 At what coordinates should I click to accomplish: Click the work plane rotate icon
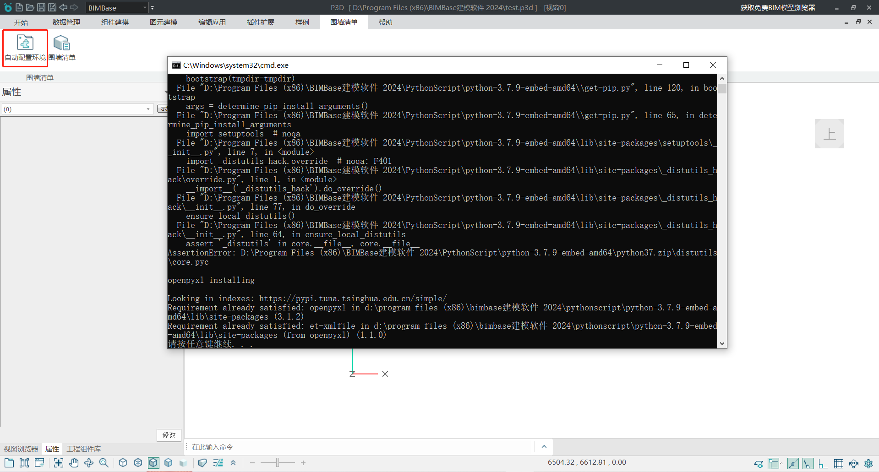(759, 464)
